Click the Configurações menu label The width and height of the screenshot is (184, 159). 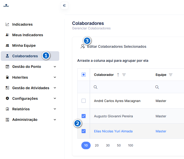(x=25, y=98)
